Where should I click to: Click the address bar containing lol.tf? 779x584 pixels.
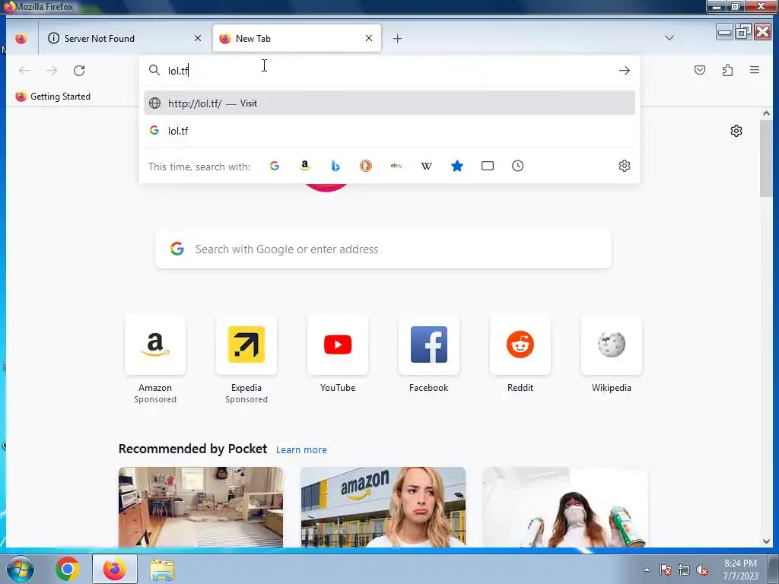[389, 71]
